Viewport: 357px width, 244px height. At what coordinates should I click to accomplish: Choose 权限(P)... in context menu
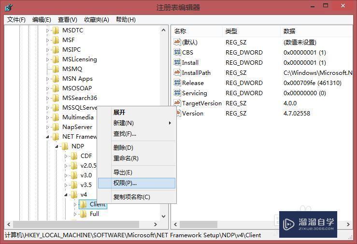[137, 183]
